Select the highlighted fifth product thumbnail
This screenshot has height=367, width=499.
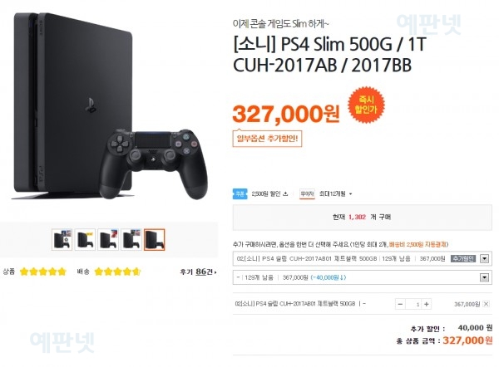click(x=155, y=240)
